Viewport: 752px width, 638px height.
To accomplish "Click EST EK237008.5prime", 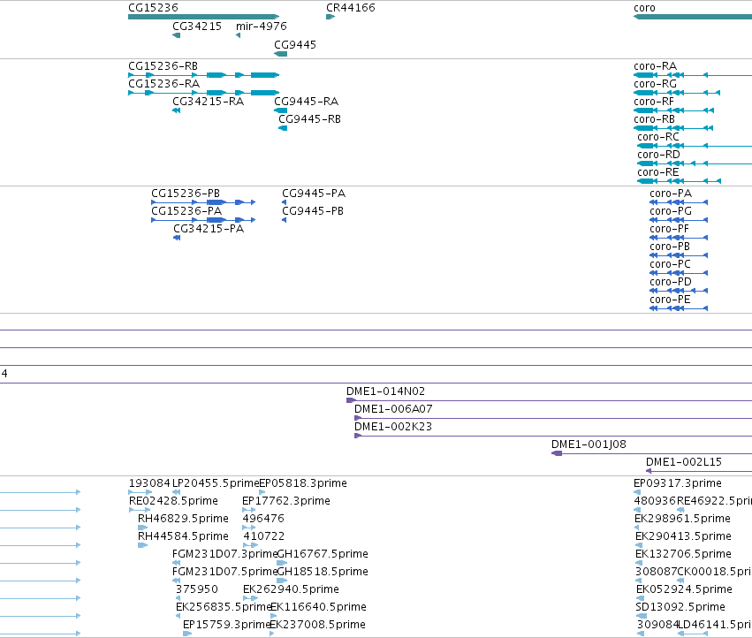I will [x=272, y=634].
